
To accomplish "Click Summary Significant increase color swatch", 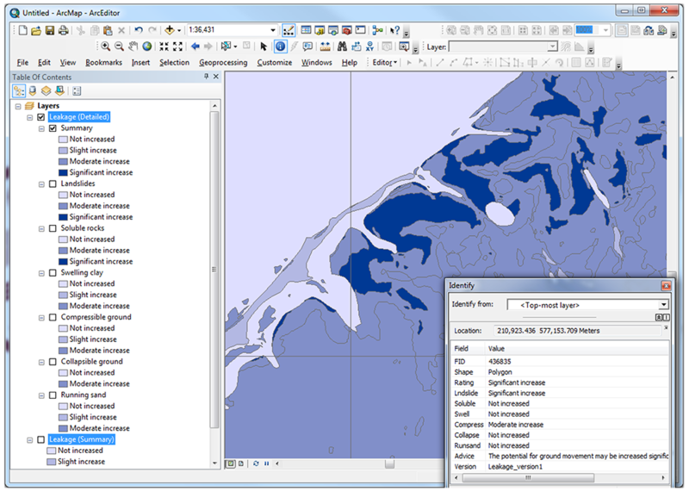I will [63, 173].
